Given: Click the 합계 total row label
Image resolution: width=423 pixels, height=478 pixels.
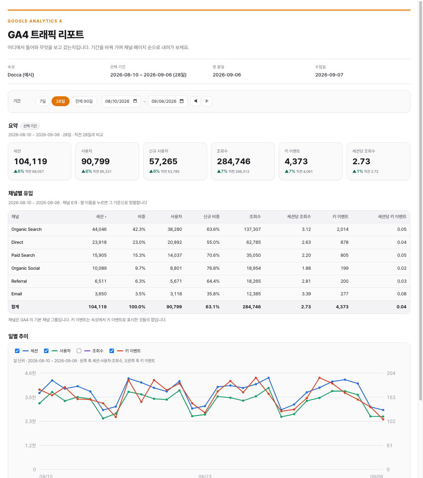Looking at the screenshot, I should pyautogui.click(x=15, y=307).
